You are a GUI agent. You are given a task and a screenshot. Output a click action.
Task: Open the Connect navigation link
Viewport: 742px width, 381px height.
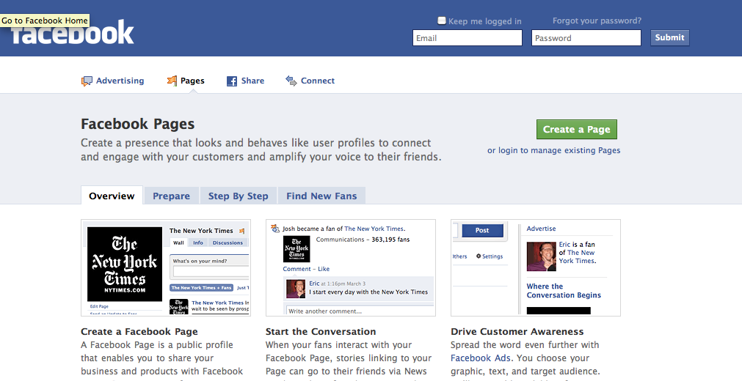pos(318,81)
